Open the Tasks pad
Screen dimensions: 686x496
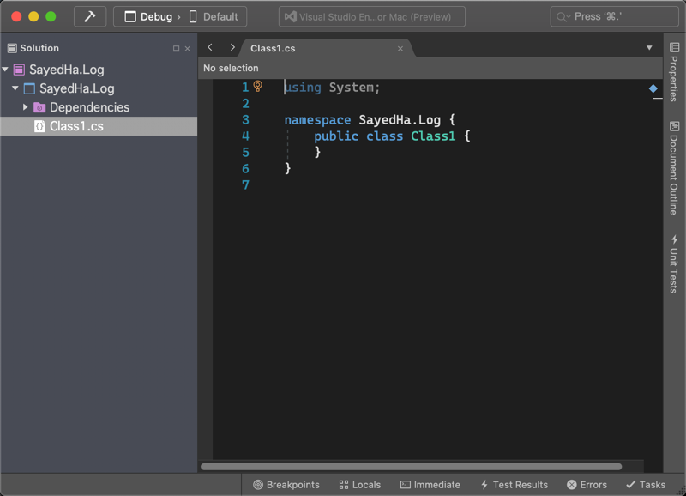646,485
